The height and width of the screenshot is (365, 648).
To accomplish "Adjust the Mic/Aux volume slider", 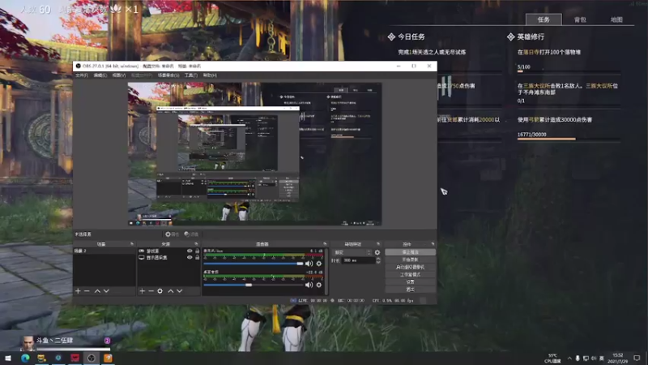I will [x=254, y=264].
